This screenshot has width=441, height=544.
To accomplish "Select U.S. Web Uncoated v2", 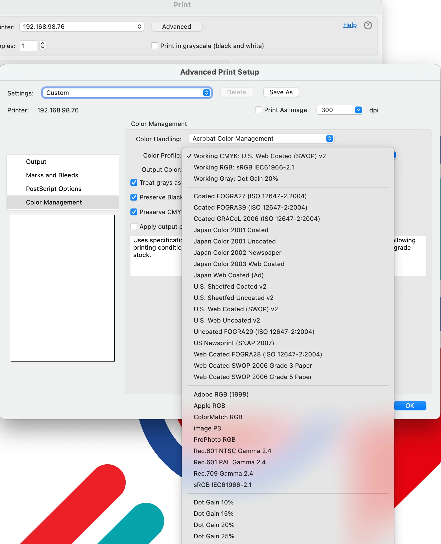I will (288, 320).
